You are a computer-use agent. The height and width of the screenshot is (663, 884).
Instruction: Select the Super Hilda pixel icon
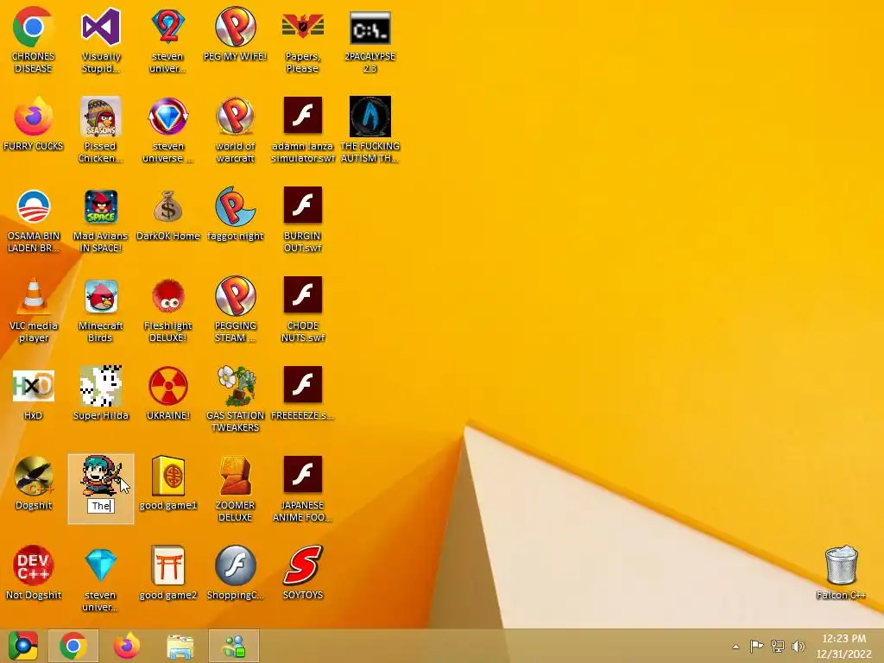coord(101,386)
